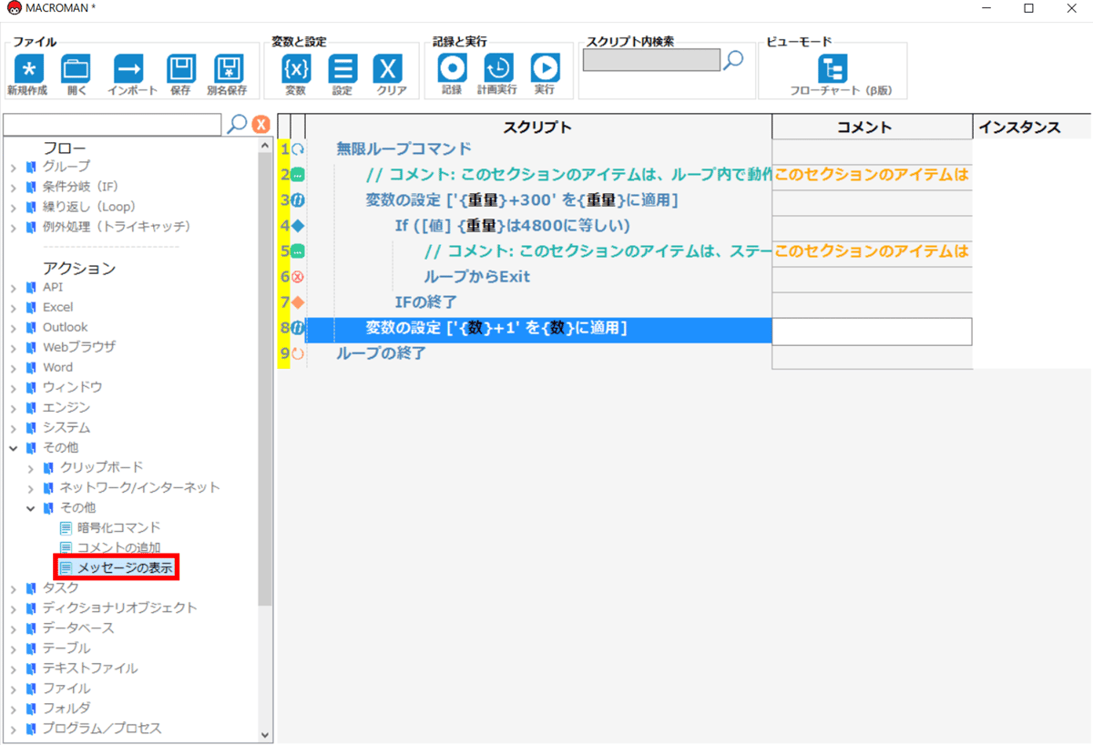Click the command tree search magnifier icon
Image resolution: width=1093 pixels, height=745 pixels.
coord(237,124)
